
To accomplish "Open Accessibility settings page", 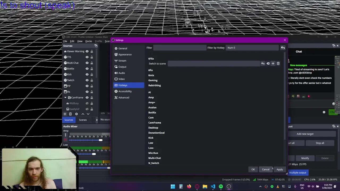I will [x=129, y=91].
